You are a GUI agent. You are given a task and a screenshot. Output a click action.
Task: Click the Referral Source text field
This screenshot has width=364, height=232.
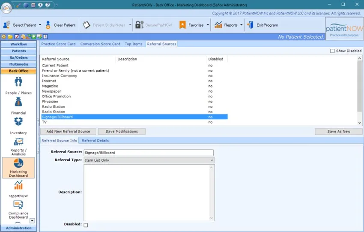pos(149,153)
